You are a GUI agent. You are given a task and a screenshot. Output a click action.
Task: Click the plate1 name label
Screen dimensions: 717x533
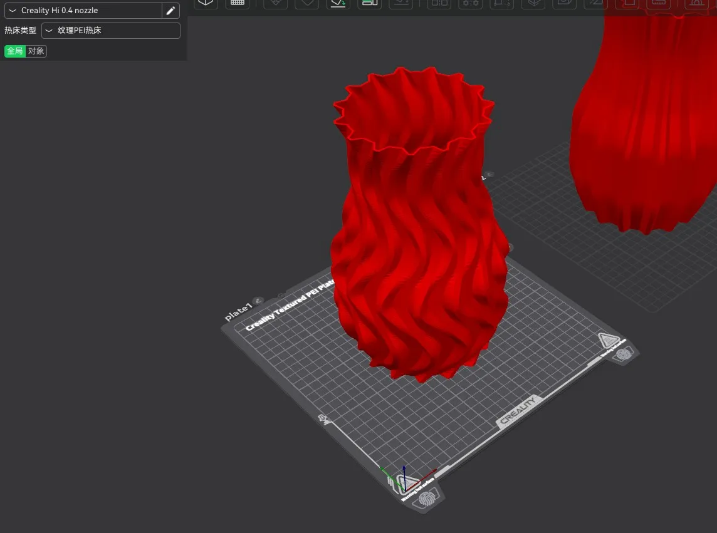238,311
